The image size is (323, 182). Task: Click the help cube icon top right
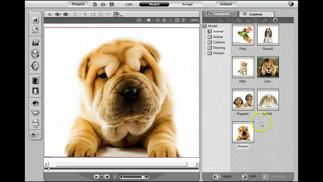coord(291,4)
